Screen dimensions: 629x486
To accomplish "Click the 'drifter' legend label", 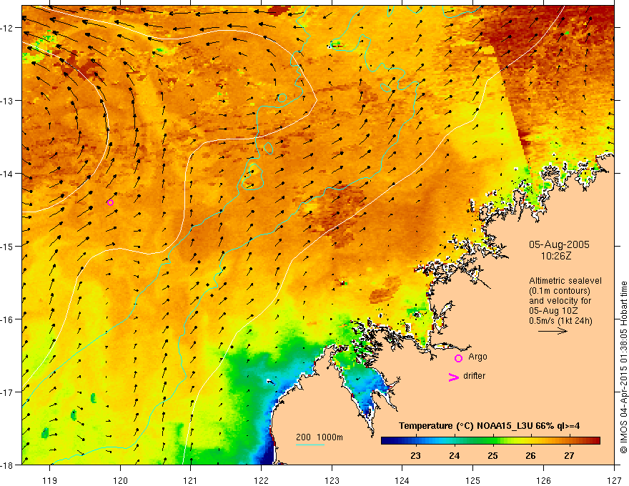I will (x=474, y=376).
